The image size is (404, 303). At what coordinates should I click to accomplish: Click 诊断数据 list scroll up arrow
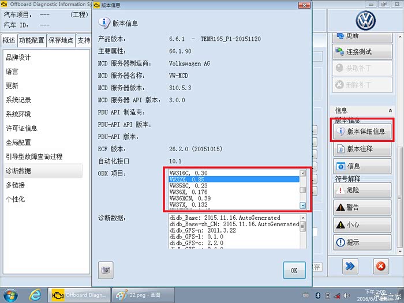[x=303, y=218]
